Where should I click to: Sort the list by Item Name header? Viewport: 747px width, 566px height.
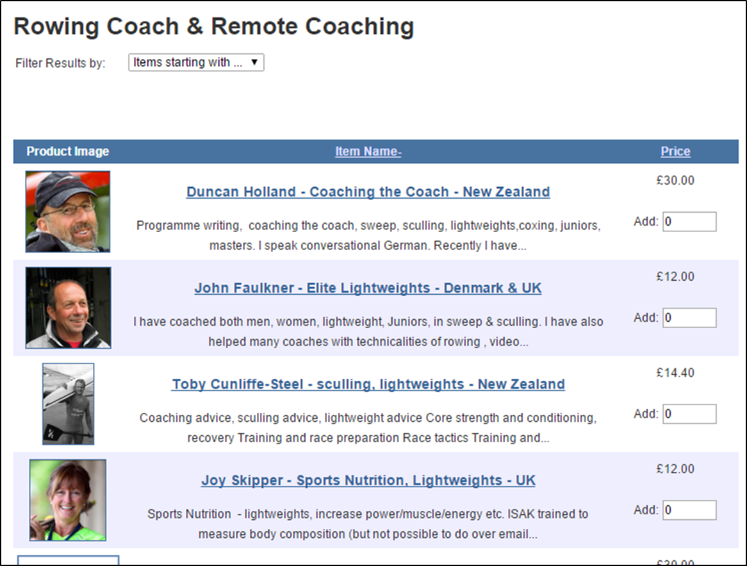click(x=368, y=152)
